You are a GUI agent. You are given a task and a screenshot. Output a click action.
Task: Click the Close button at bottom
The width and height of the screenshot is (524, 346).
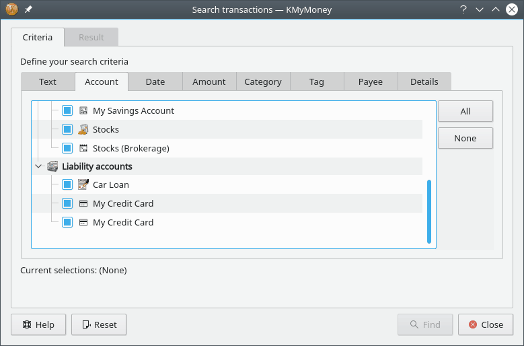(486, 324)
